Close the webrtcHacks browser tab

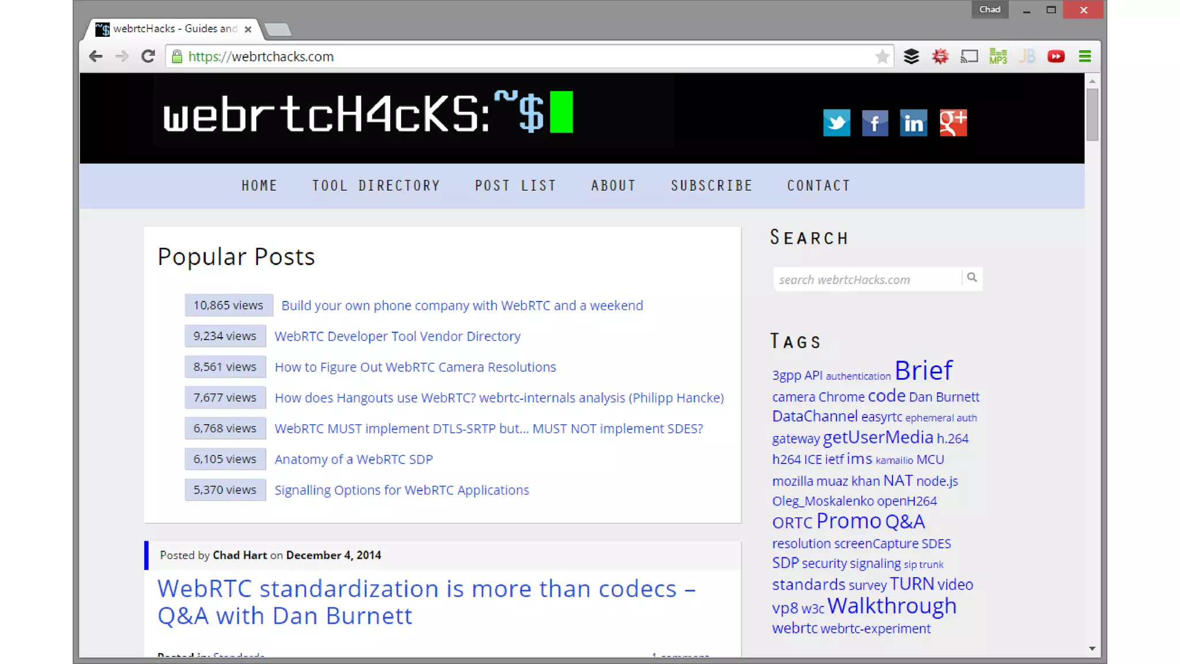click(x=248, y=29)
